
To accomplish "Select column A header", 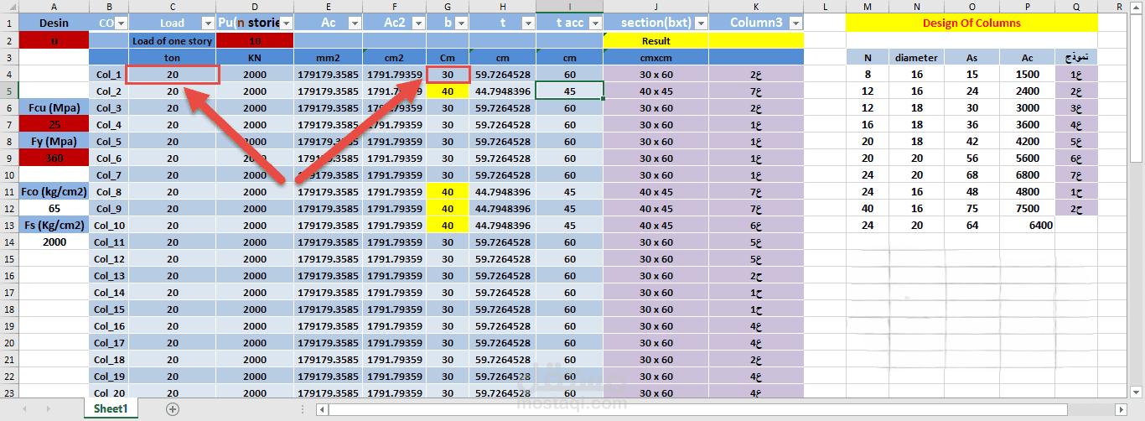I will [x=54, y=7].
